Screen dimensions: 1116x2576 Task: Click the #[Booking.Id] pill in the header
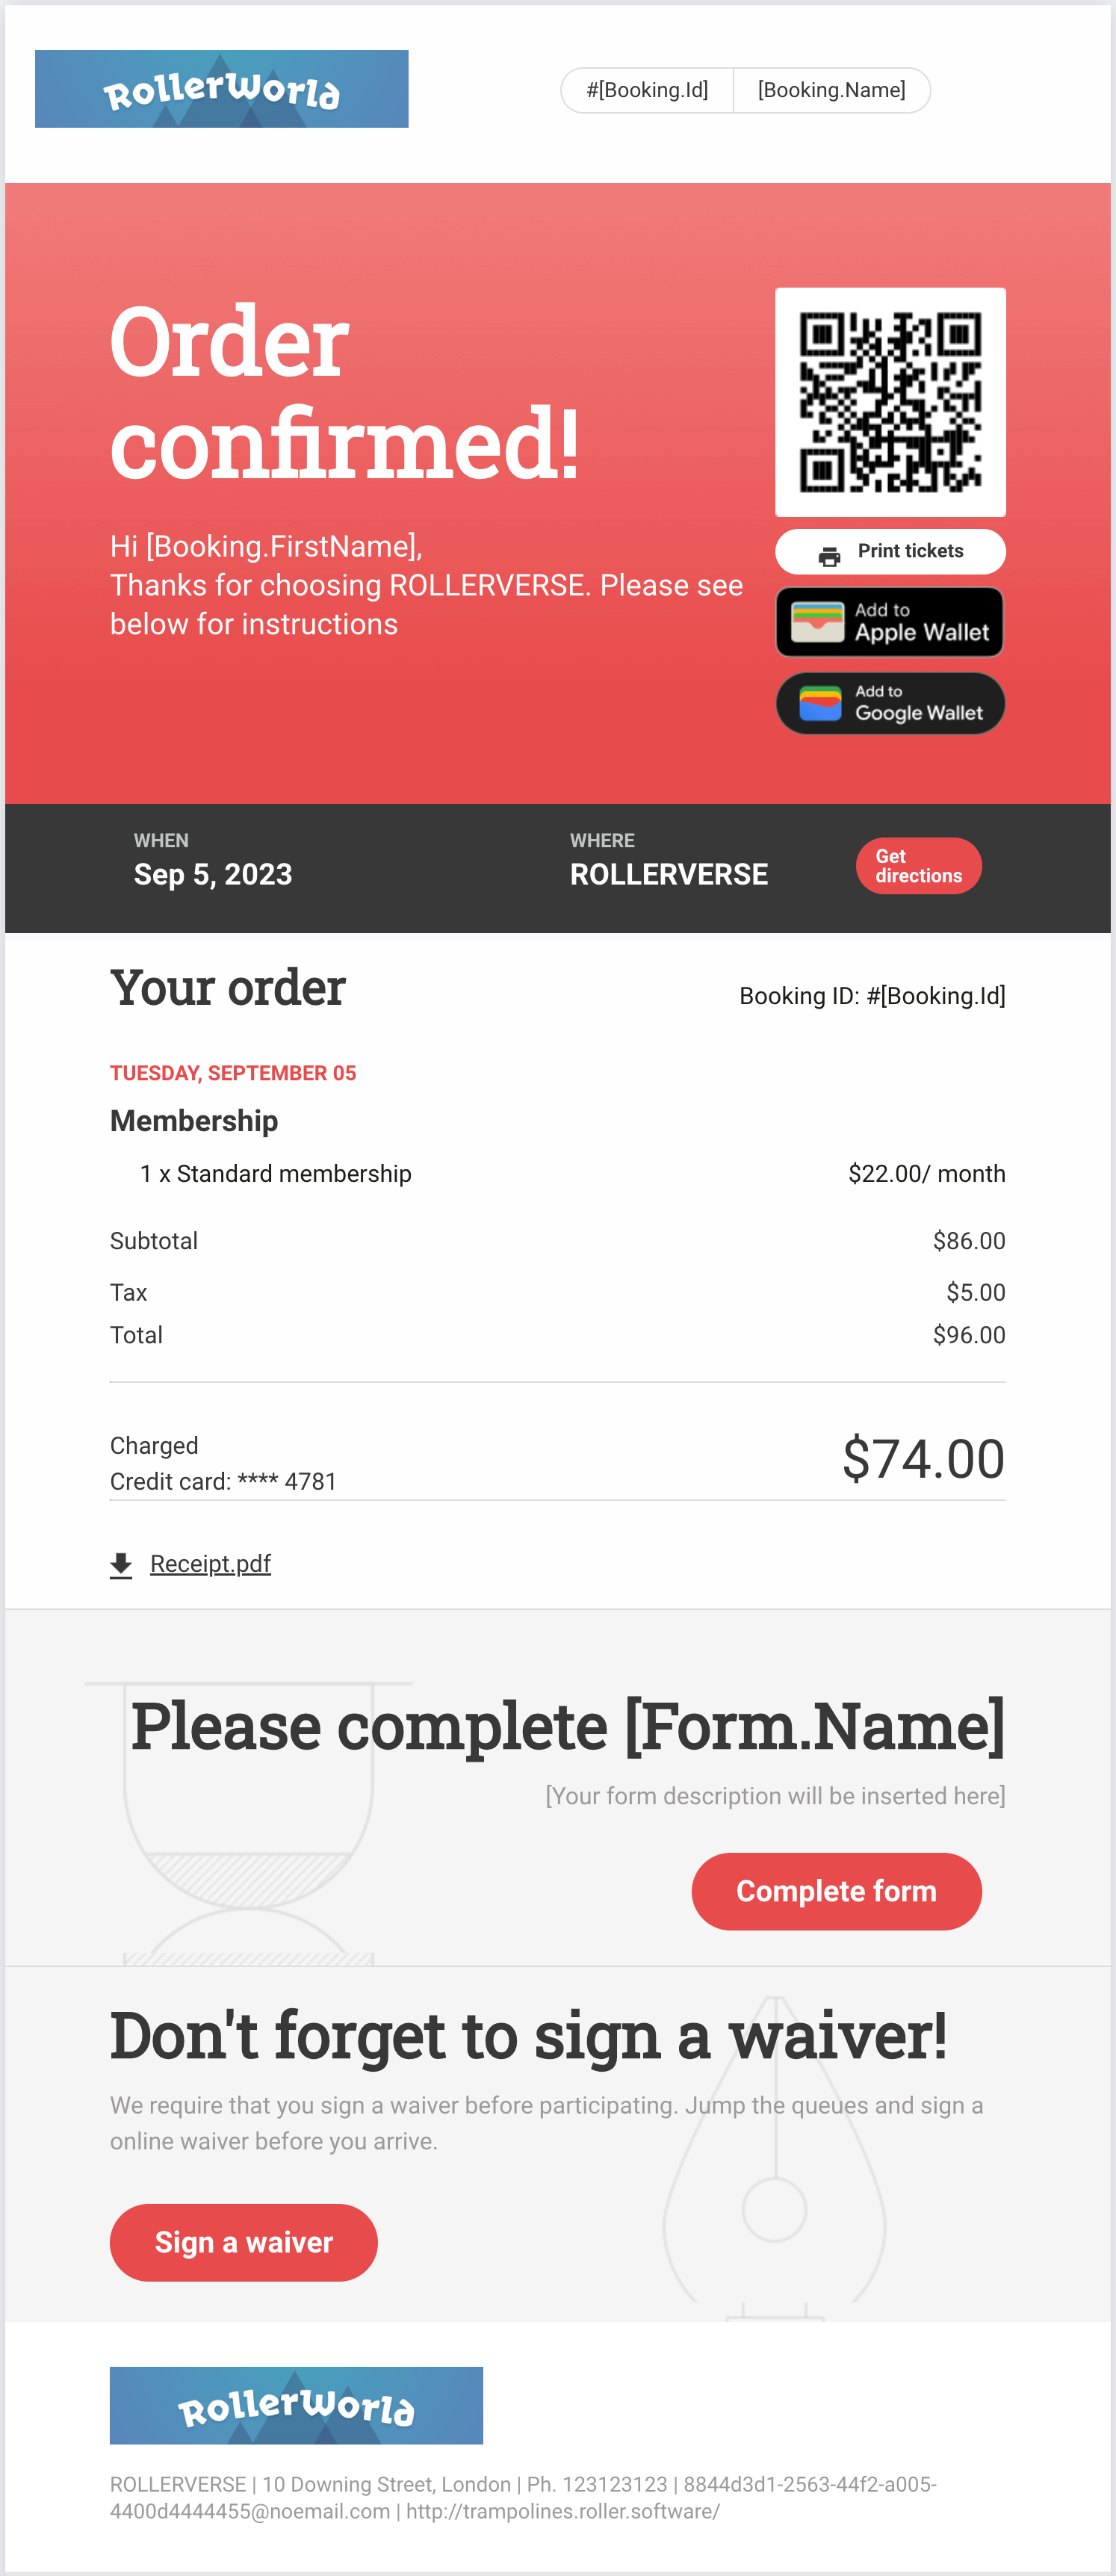647,90
